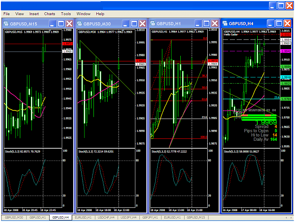Maximize the main application window
Image resolution: width=295 pixels, height=222 pixels.
281,6
